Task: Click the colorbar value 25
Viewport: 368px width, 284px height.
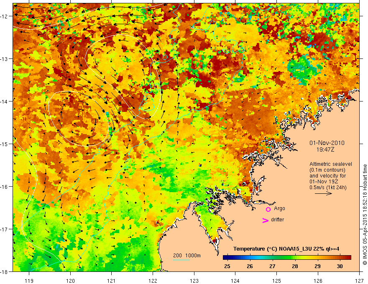Action: coord(227,266)
